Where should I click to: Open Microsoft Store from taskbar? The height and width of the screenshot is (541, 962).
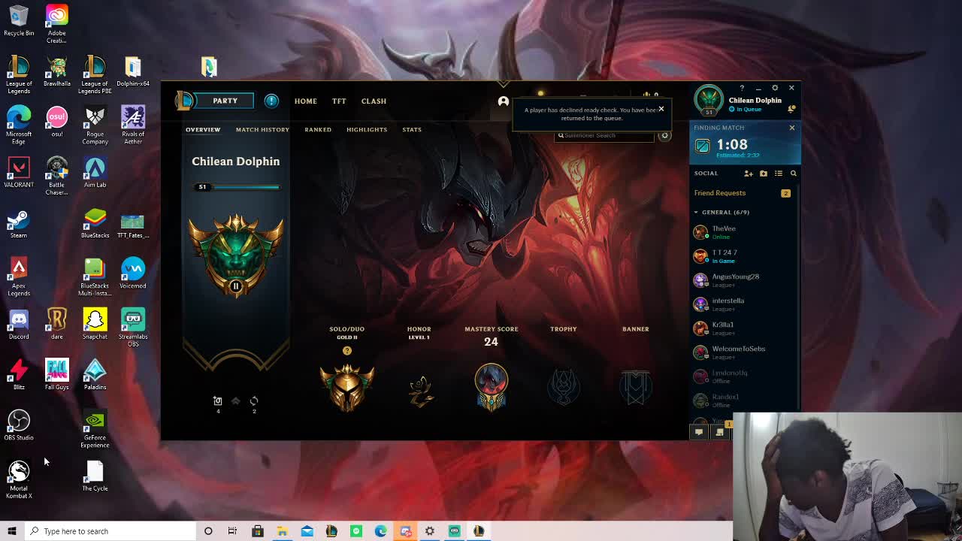click(x=257, y=531)
